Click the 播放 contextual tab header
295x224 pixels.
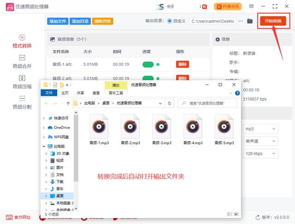point(116,85)
